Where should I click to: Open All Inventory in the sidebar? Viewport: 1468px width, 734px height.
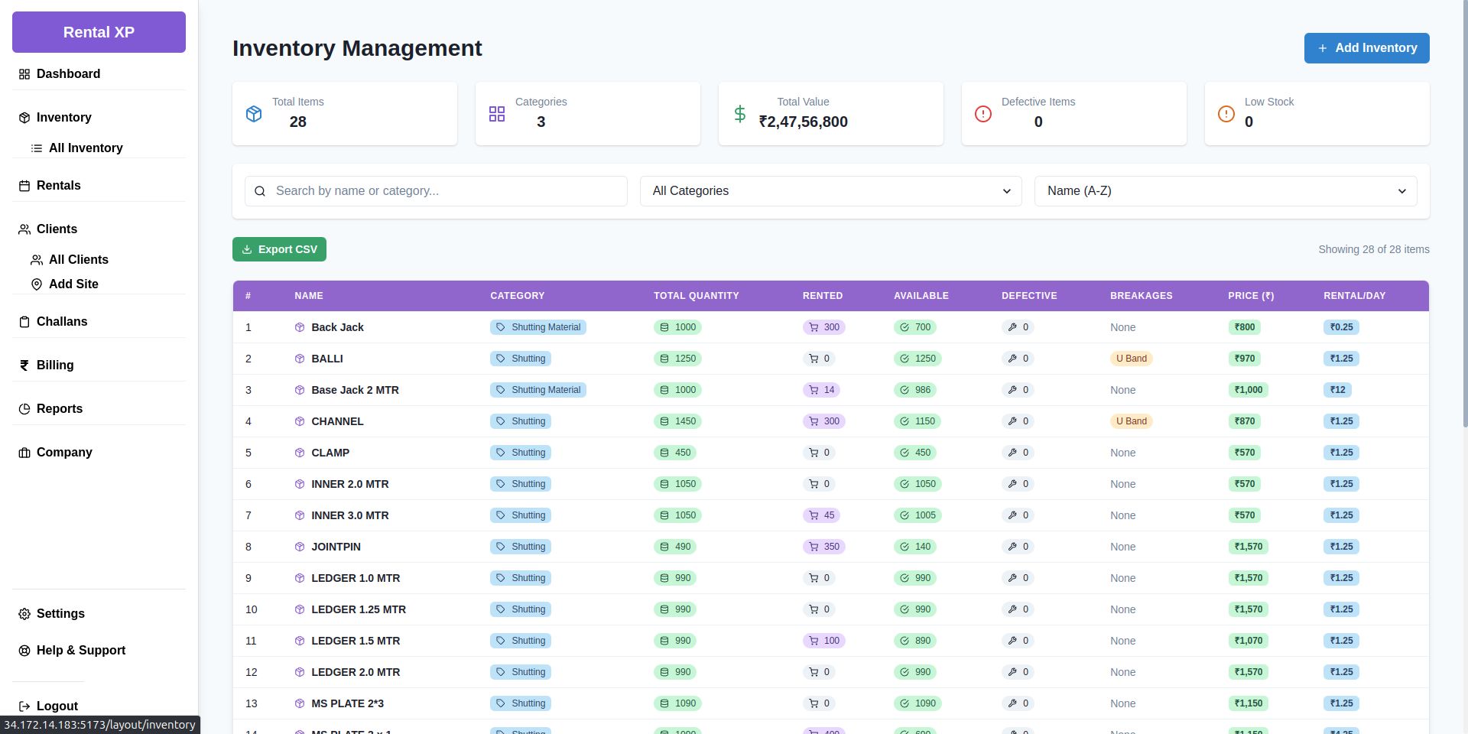click(x=85, y=148)
